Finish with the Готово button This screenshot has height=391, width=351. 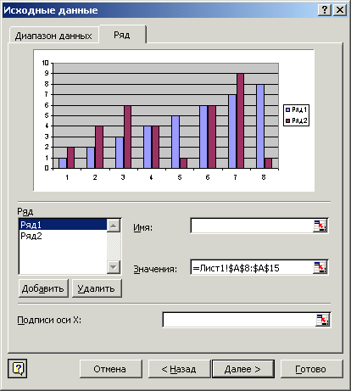pyautogui.click(x=311, y=369)
